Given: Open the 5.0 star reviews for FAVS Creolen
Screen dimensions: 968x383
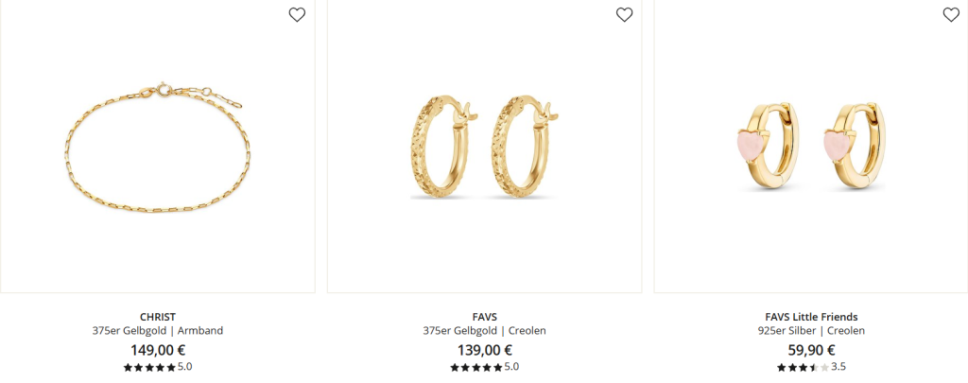Looking at the screenshot, I should [x=485, y=367].
